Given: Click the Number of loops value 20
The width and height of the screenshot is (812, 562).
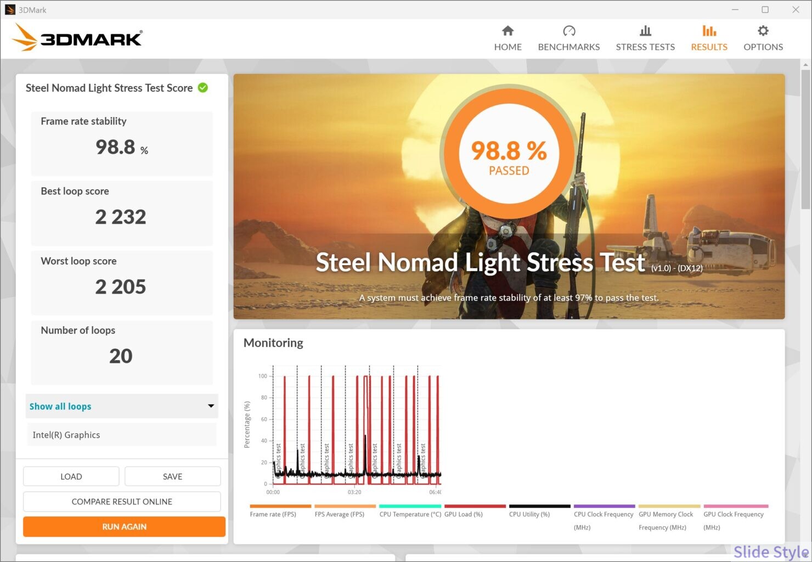Looking at the screenshot, I should [121, 356].
